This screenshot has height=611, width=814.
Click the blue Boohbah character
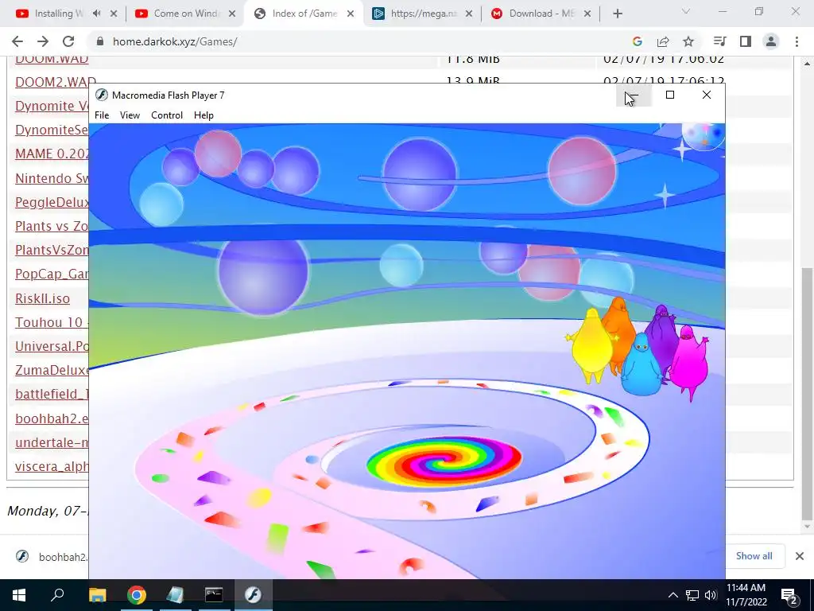click(642, 364)
